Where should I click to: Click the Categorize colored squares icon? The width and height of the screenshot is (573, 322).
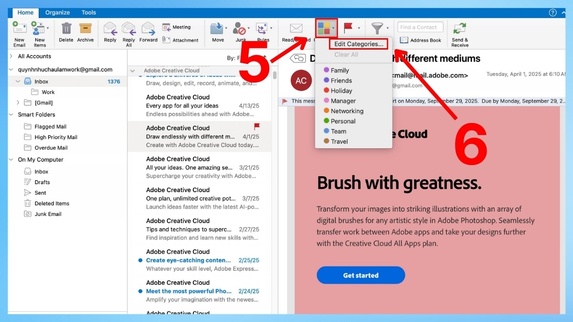324,29
